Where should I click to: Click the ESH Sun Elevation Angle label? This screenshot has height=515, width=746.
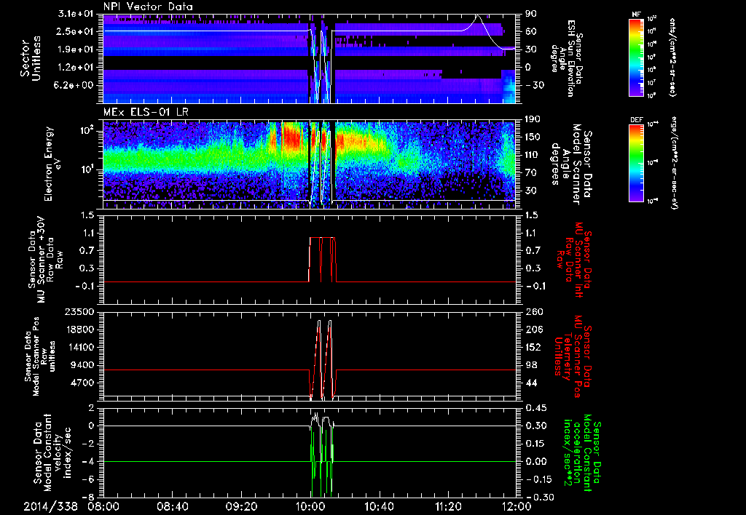pos(567,58)
